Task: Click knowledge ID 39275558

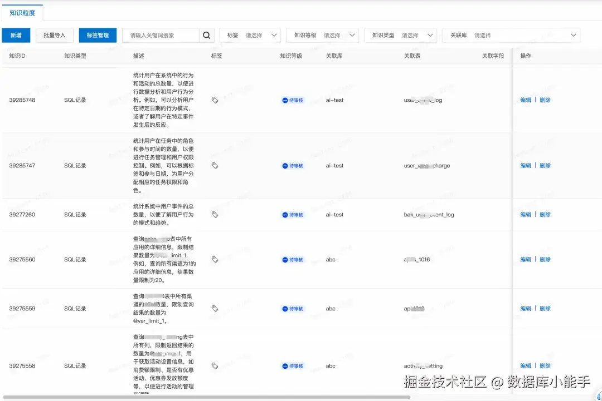Action: pyautogui.click(x=22, y=366)
